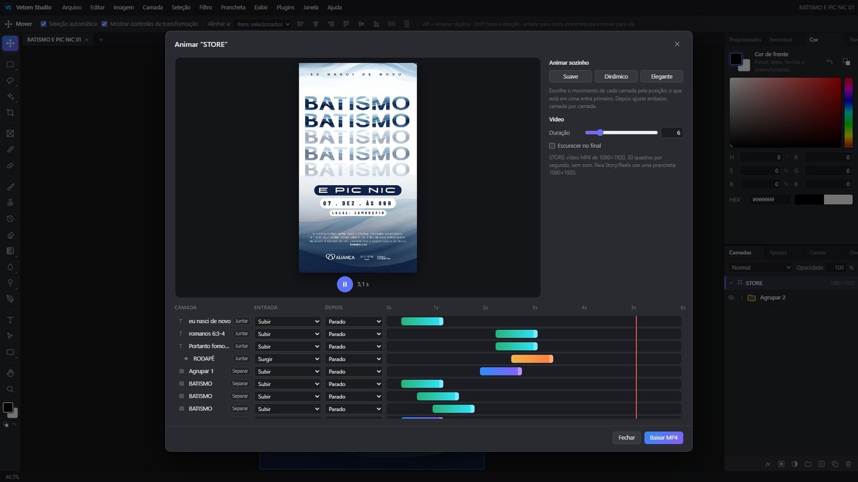Click the delete layer trash icon

click(x=848, y=464)
